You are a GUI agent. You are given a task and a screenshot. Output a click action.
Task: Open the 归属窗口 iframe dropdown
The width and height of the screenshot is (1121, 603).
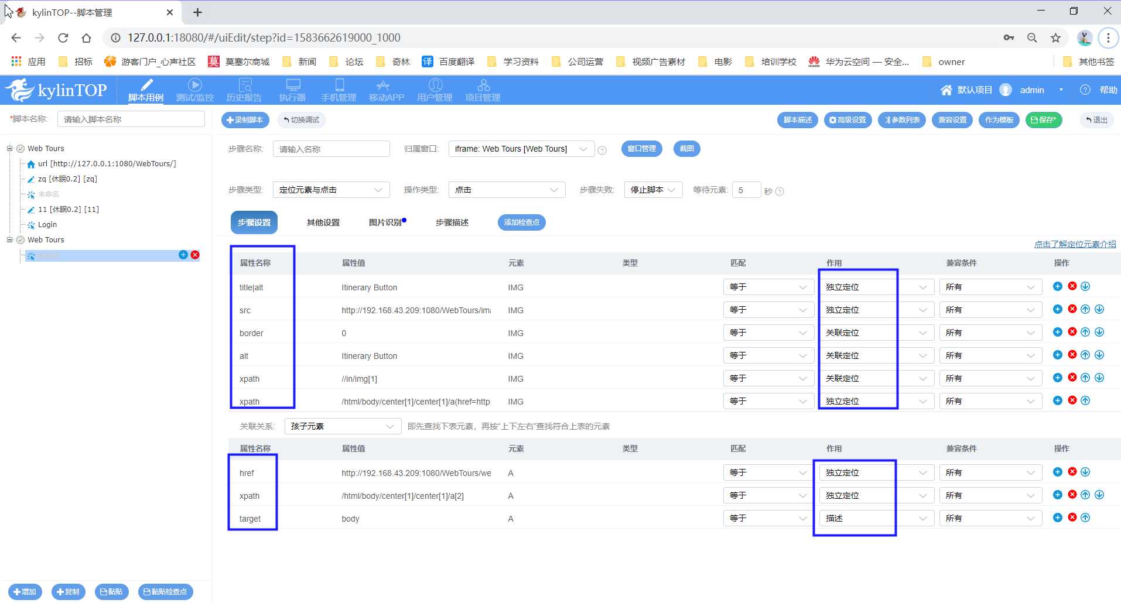point(521,149)
